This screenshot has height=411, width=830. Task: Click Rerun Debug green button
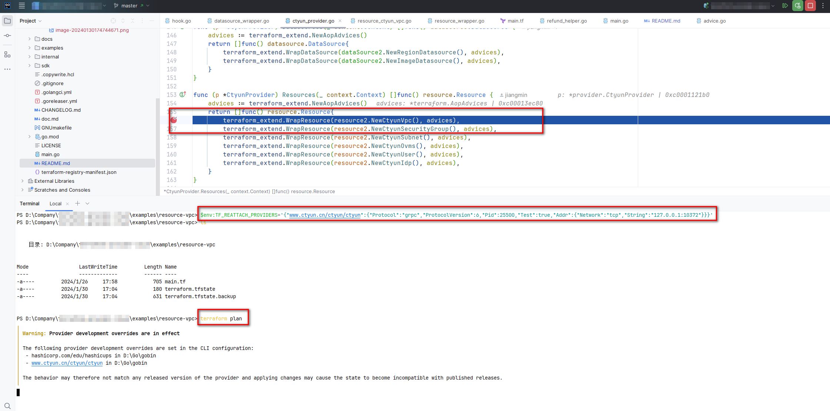(798, 6)
